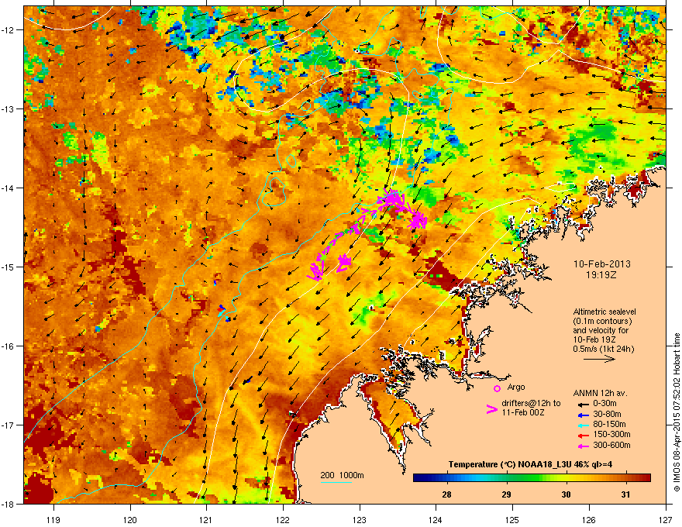Click the latitude axis label -16

[8, 346]
